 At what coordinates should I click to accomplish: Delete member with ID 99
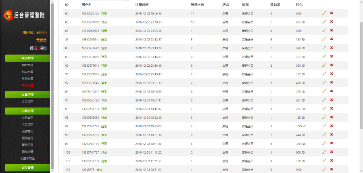click(x=332, y=143)
